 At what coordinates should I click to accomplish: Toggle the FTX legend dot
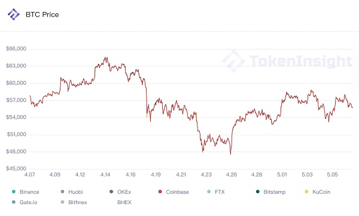point(209,192)
